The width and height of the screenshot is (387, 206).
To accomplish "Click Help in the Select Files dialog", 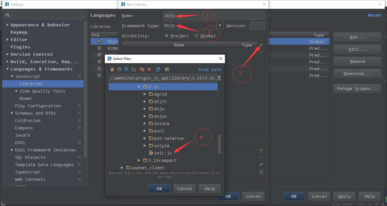I will 210,189.
